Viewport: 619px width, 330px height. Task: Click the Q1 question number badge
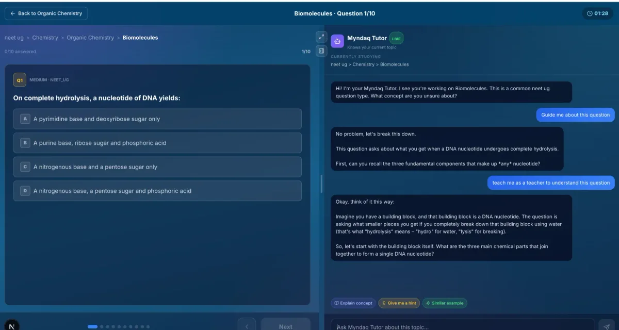[x=20, y=80]
